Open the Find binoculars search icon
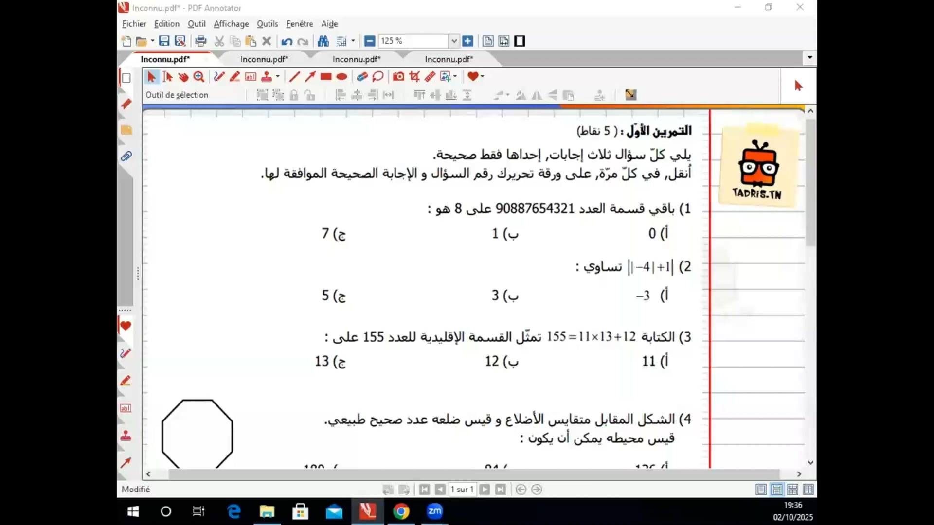This screenshot has height=525, width=934. [323, 41]
